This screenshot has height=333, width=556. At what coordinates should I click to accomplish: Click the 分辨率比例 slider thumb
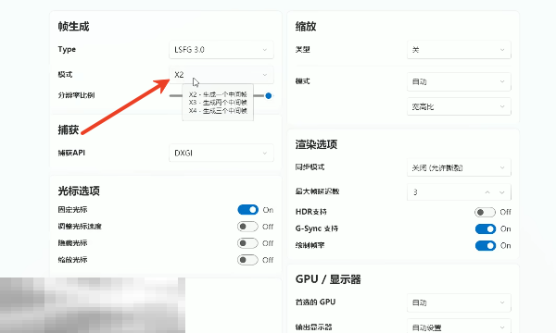tap(269, 95)
